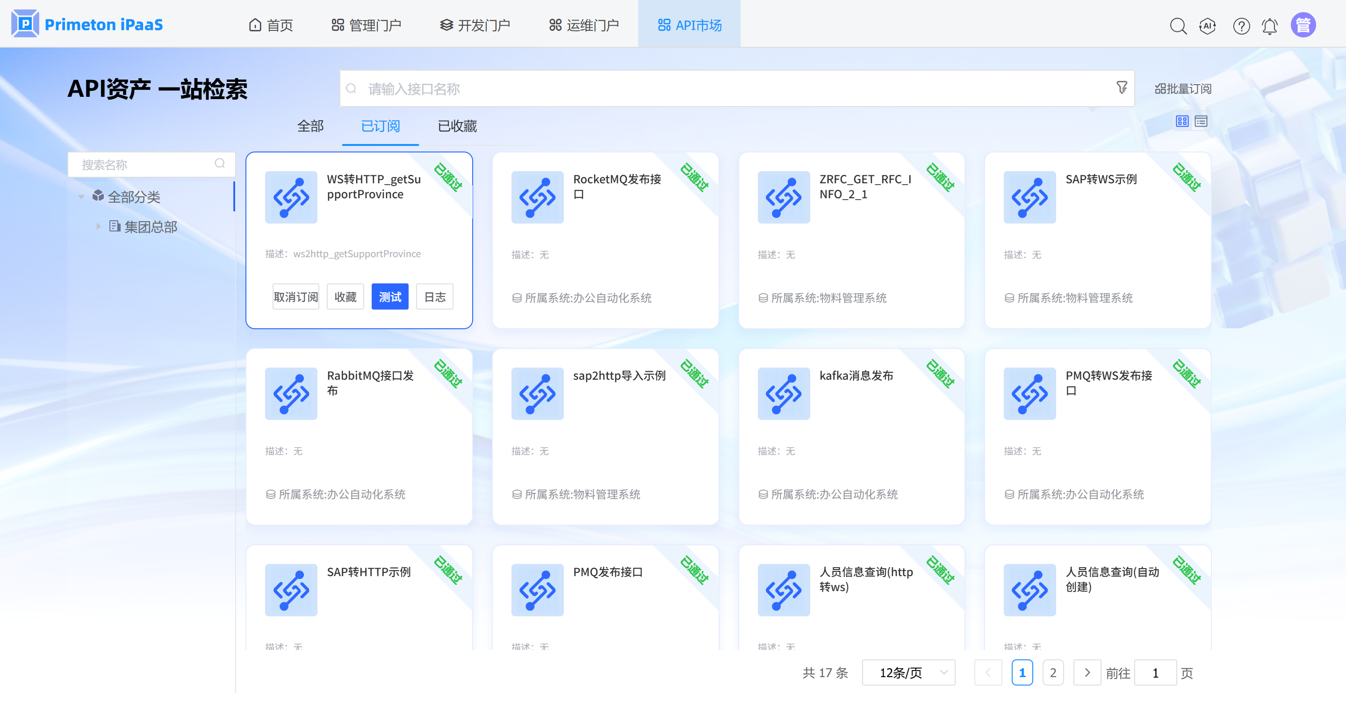Click the next page arrow
The image size is (1346, 715).
[x=1087, y=672]
